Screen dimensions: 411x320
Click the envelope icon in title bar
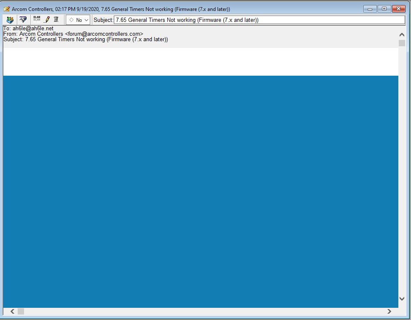7,9
